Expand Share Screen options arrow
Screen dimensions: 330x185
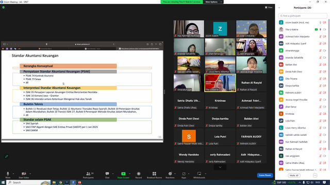pos(129,174)
